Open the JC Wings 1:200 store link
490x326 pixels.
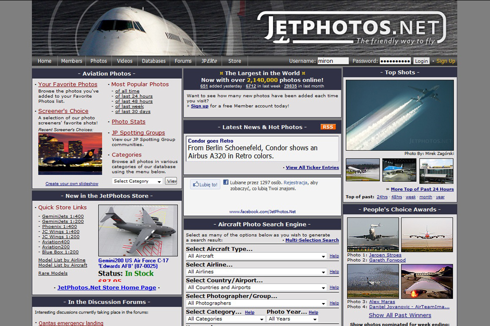click(x=61, y=237)
